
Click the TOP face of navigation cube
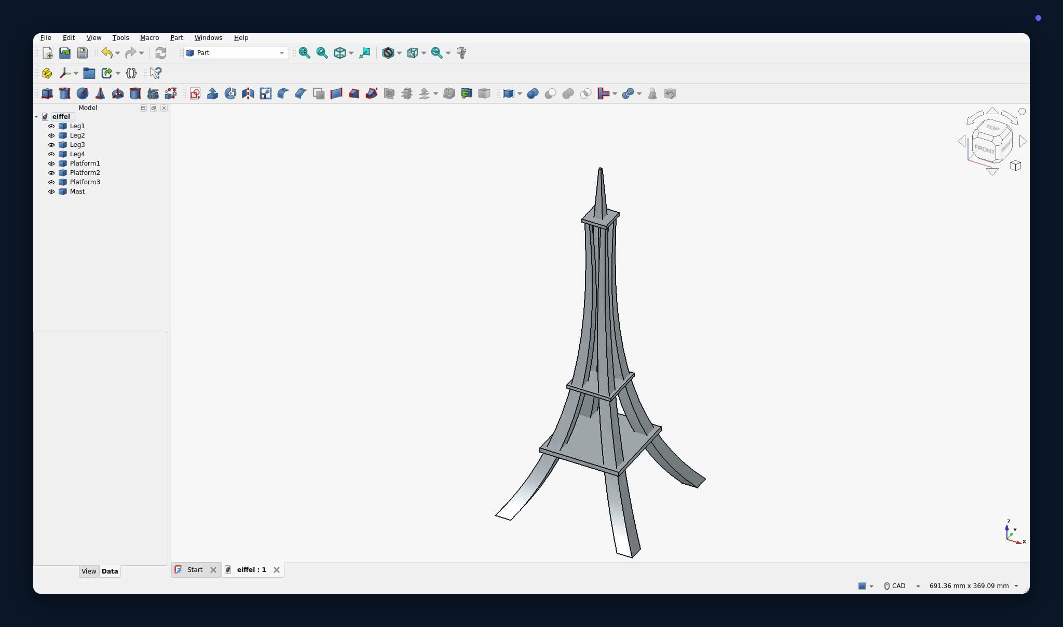tap(992, 128)
